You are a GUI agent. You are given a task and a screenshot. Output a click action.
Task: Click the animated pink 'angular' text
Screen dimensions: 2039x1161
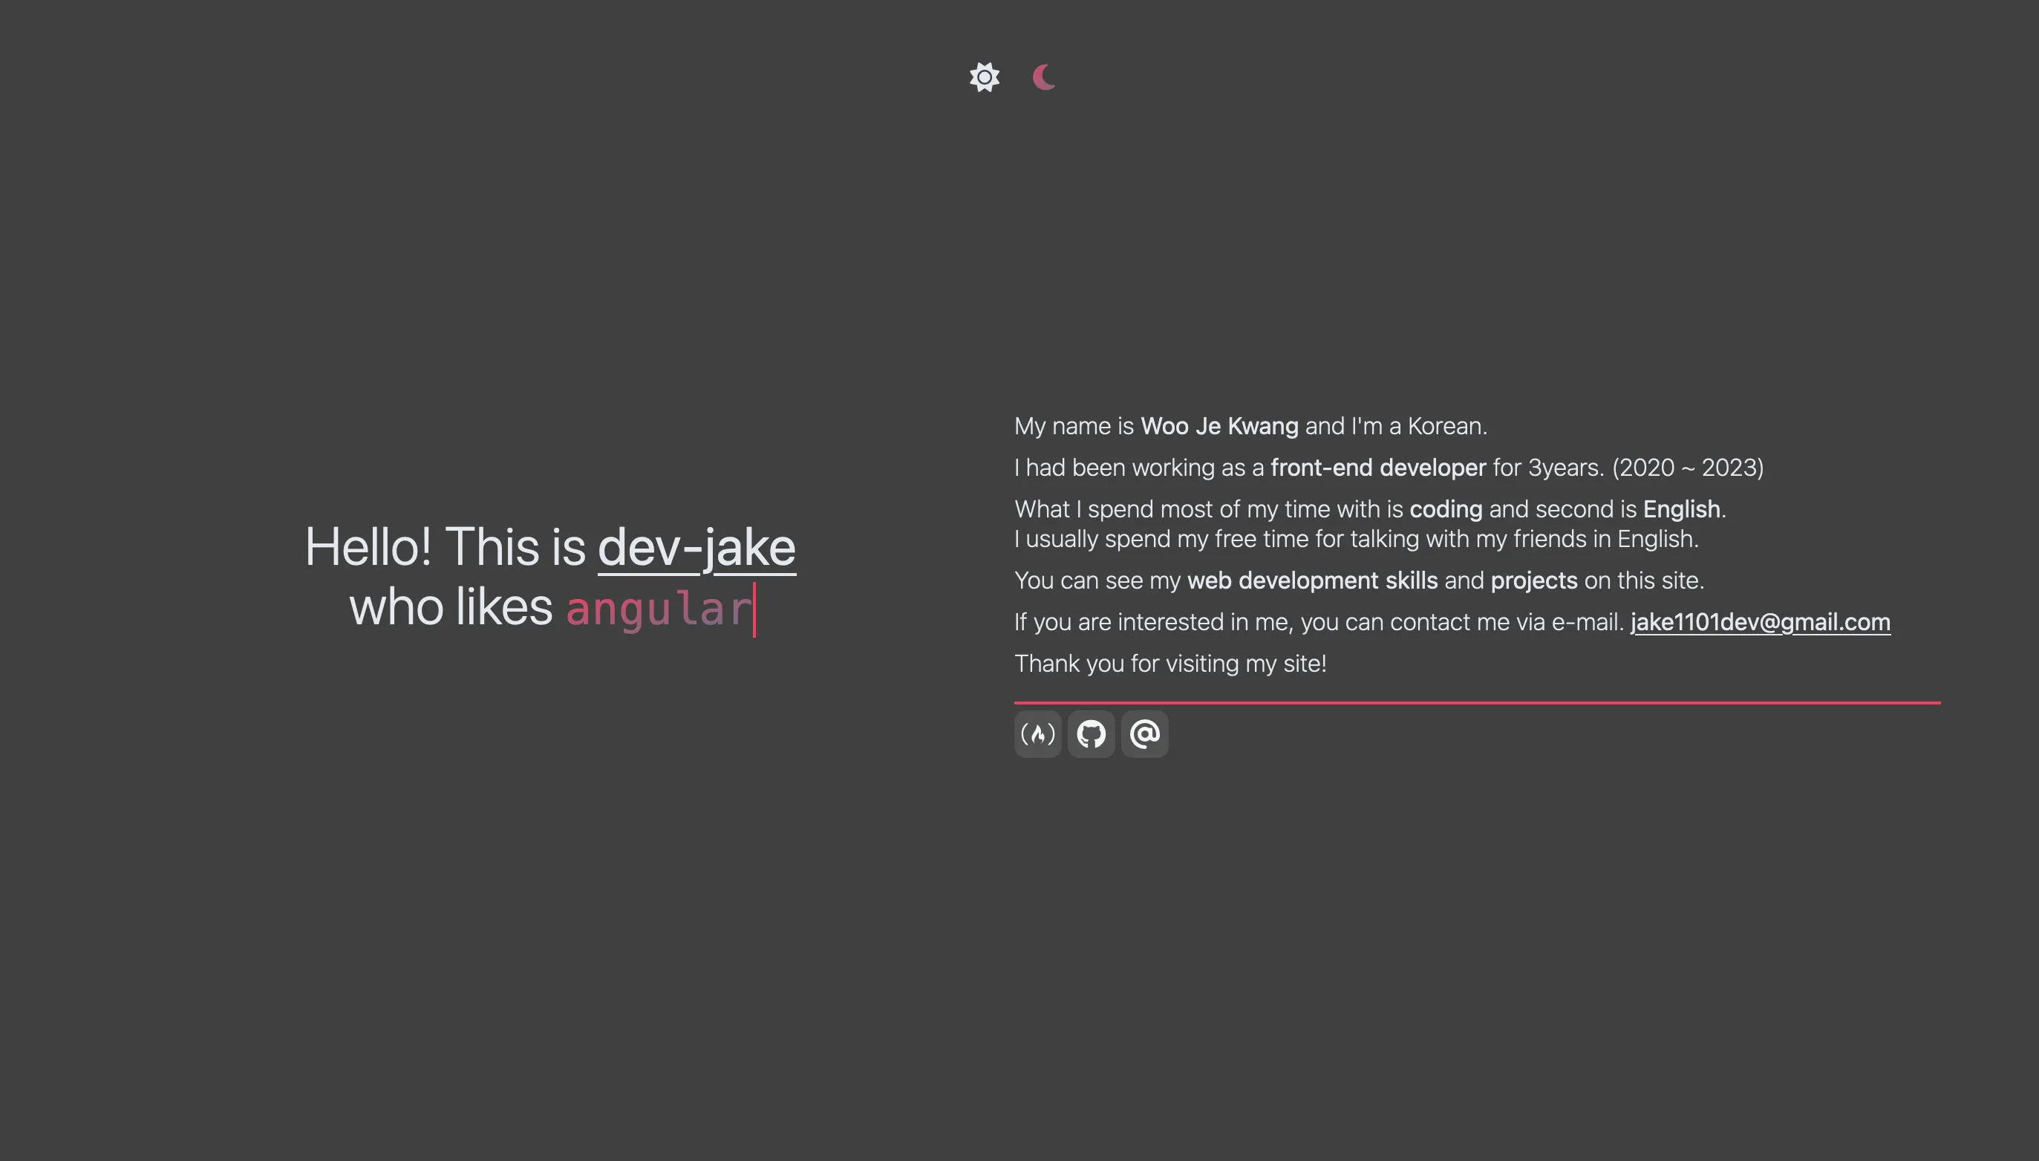click(658, 609)
